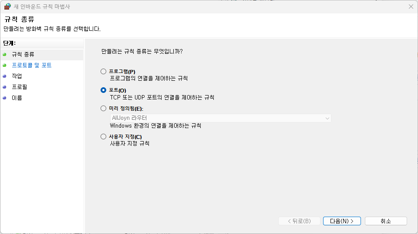Select the 규칙 종류 step in sidebar
This screenshot has width=418, height=234.
[23, 55]
